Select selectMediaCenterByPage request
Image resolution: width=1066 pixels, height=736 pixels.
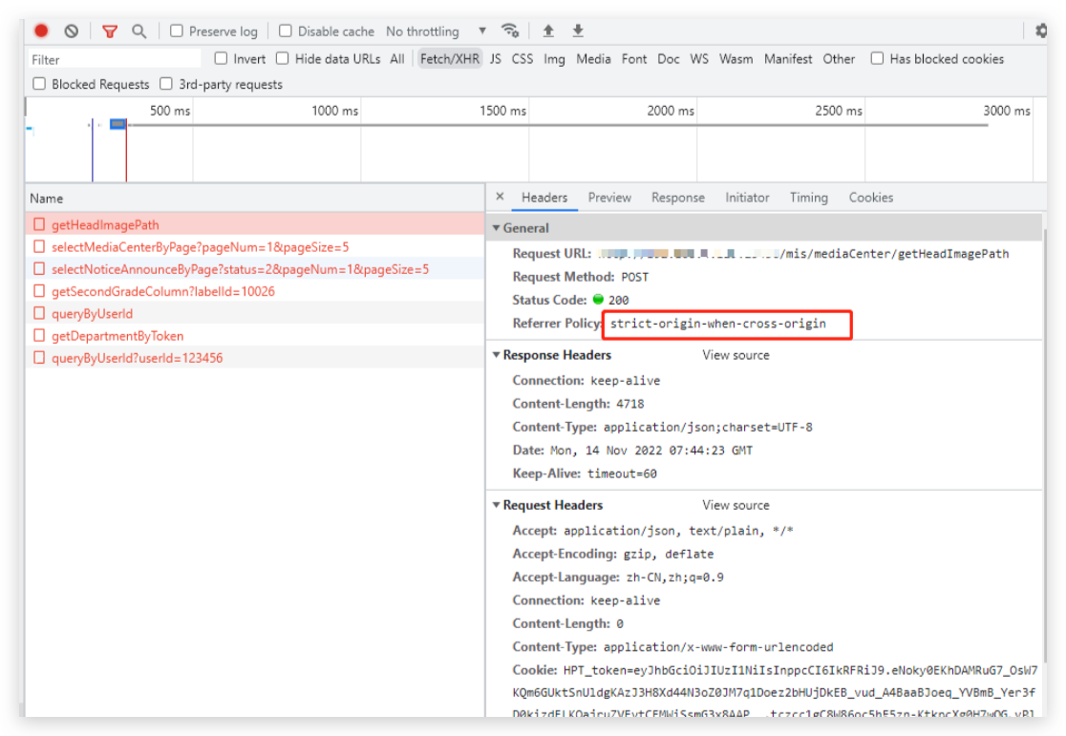[x=255, y=246]
